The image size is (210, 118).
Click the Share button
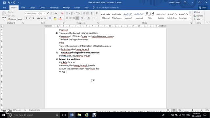pos(202,8)
